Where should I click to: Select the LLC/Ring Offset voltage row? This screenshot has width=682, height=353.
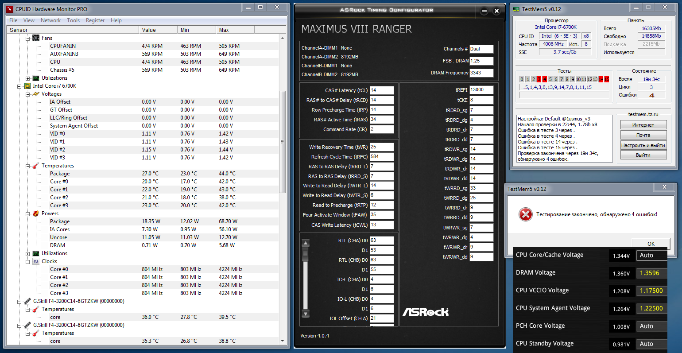(142, 118)
